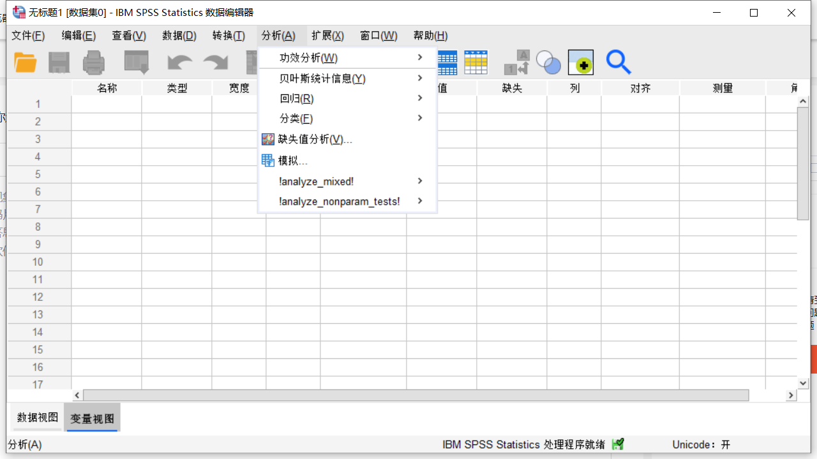Select row header number 5
Viewport: 817px width, 459px height.
tap(39, 175)
